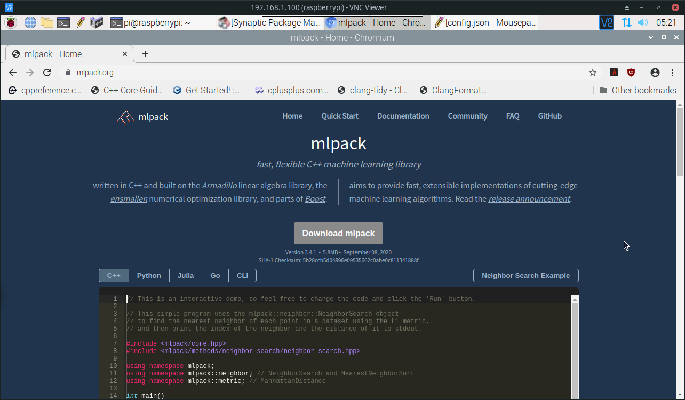Open the Raspberry Pi main menu
This screenshot has height=400, width=685.
(x=11, y=22)
